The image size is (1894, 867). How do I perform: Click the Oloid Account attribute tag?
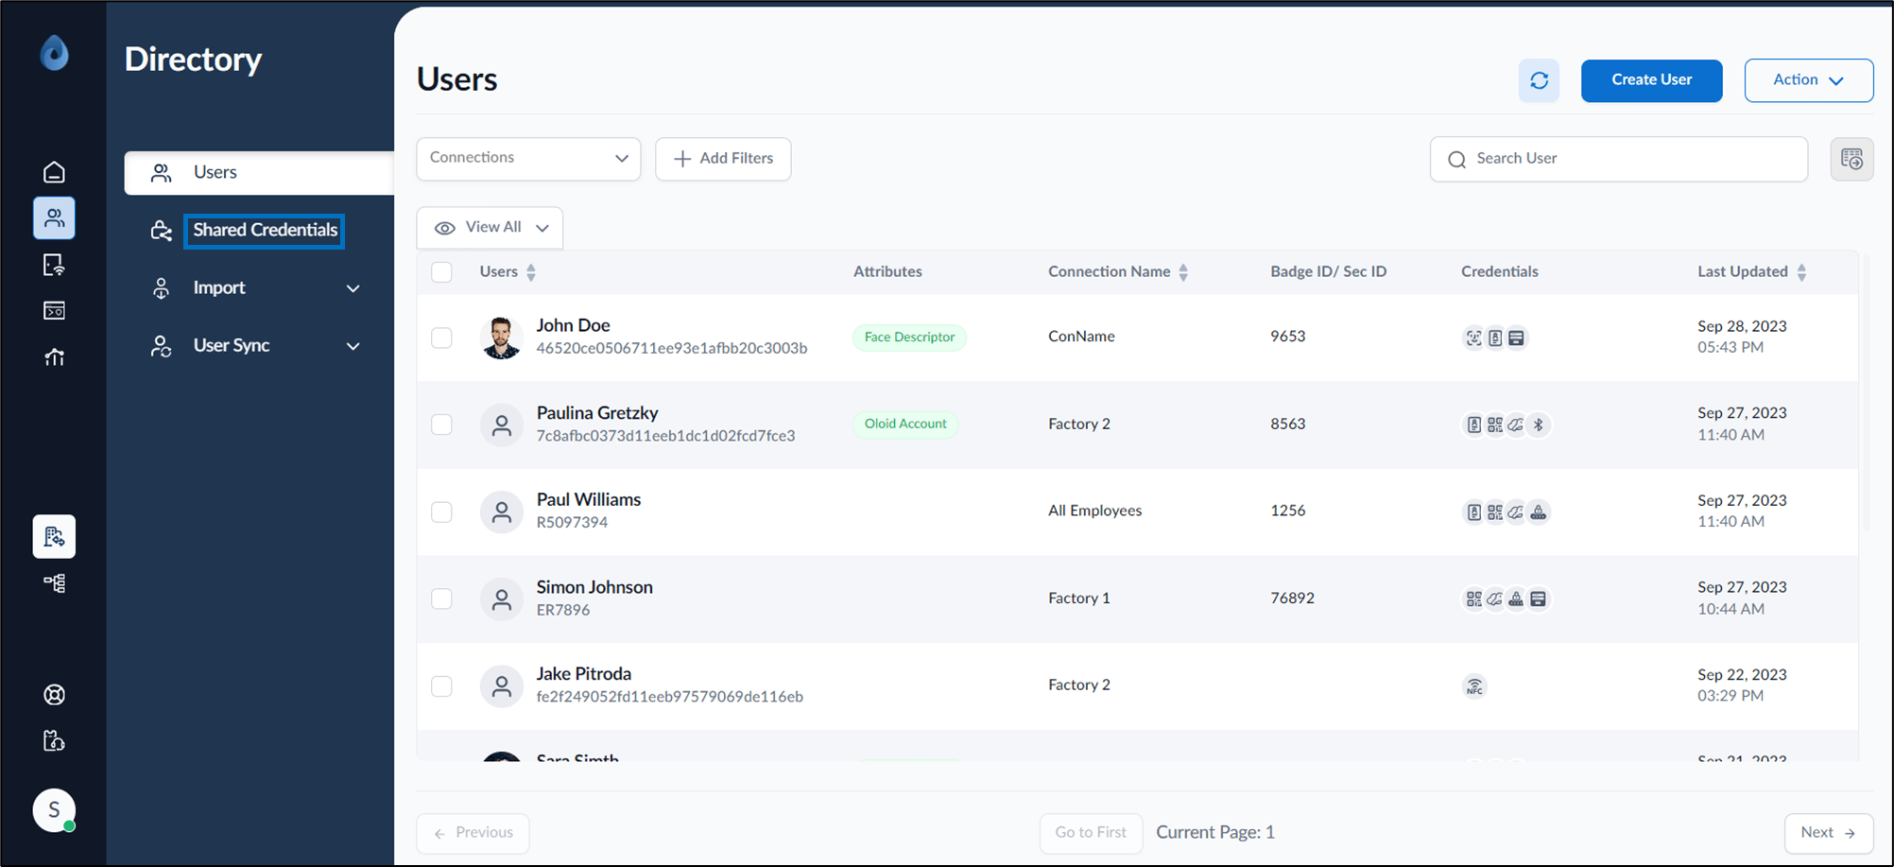[905, 425]
